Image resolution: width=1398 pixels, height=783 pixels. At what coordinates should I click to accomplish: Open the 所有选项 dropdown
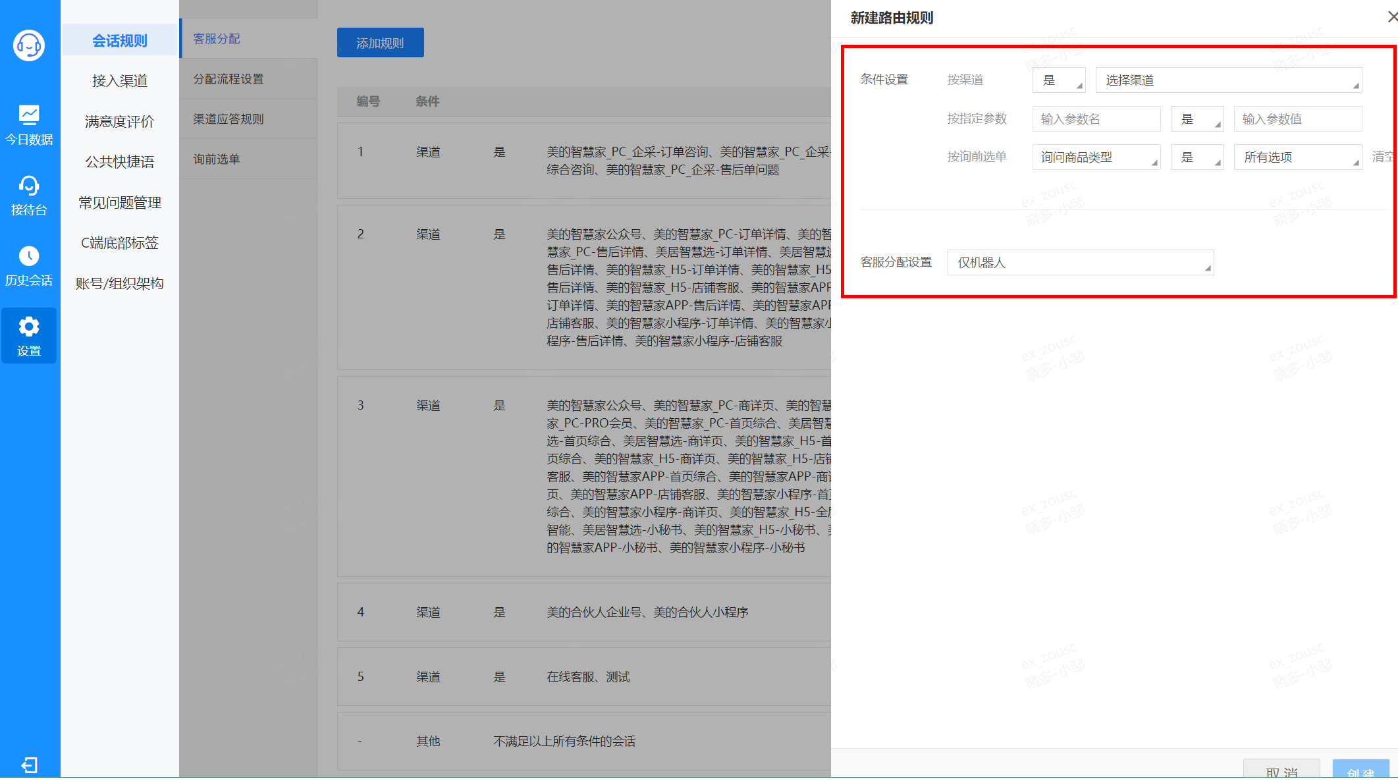coord(1298,157)
